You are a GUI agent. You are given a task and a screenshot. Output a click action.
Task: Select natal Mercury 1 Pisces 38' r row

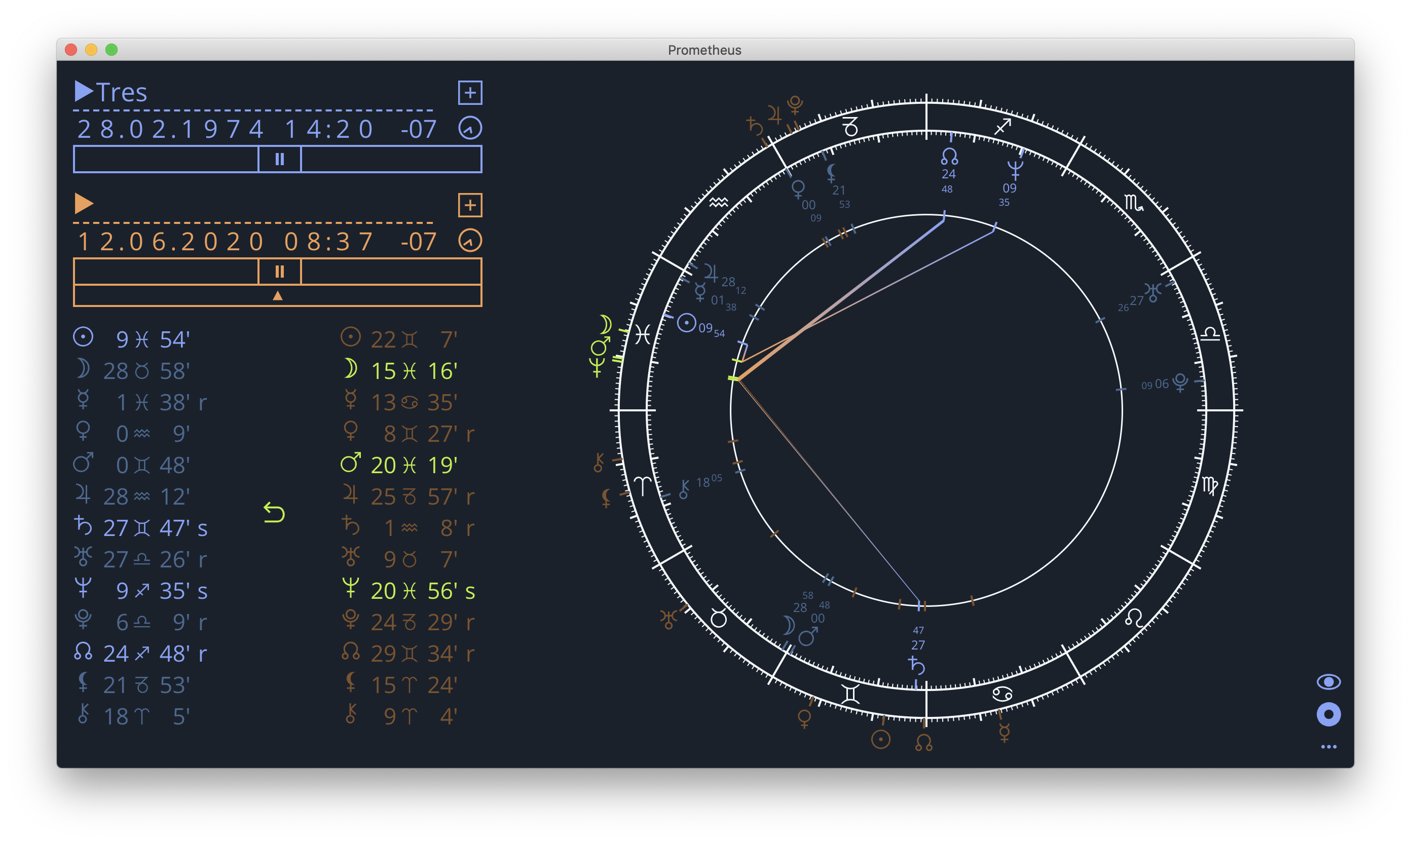(140, 402)
